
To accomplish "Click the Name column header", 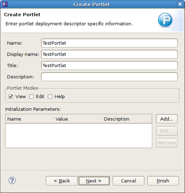I will [x=30, y=119].
